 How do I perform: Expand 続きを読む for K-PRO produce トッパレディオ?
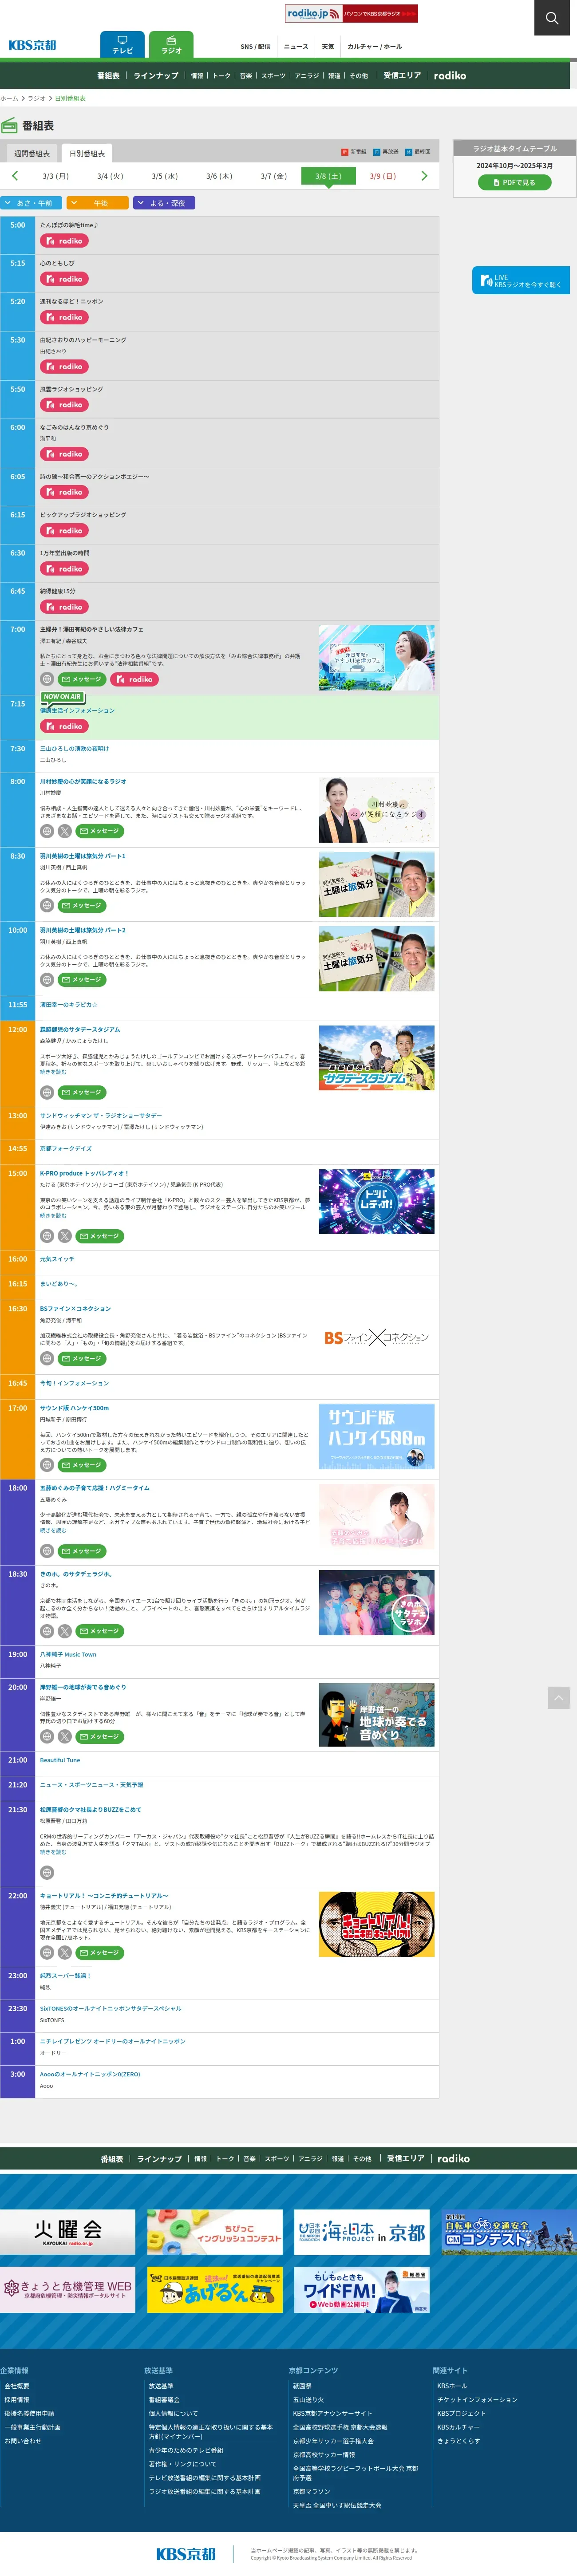tap(53, 1216)
